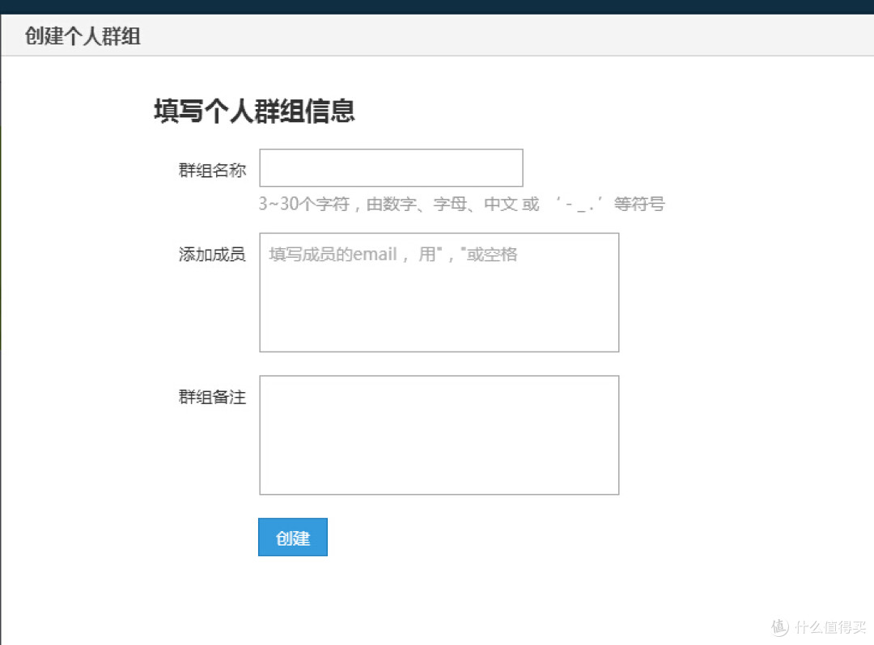
Task: Click the 创建个人群组 page title
Action: (83, 36)
